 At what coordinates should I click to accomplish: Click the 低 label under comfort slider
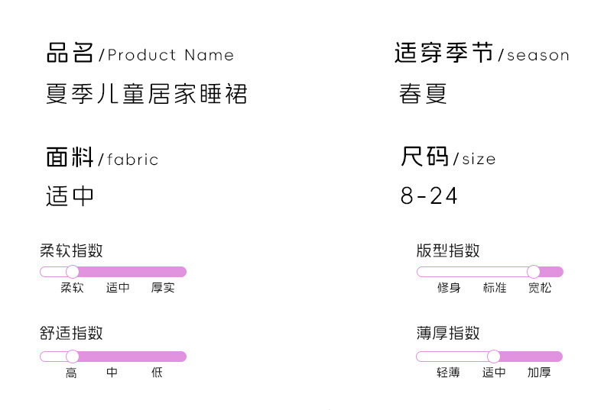[x=157, y=373]
